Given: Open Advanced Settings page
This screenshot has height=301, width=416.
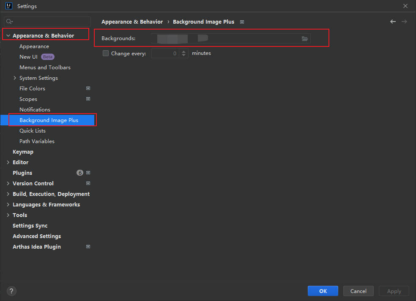Looking at the screenshot, I should pos(37,236).
